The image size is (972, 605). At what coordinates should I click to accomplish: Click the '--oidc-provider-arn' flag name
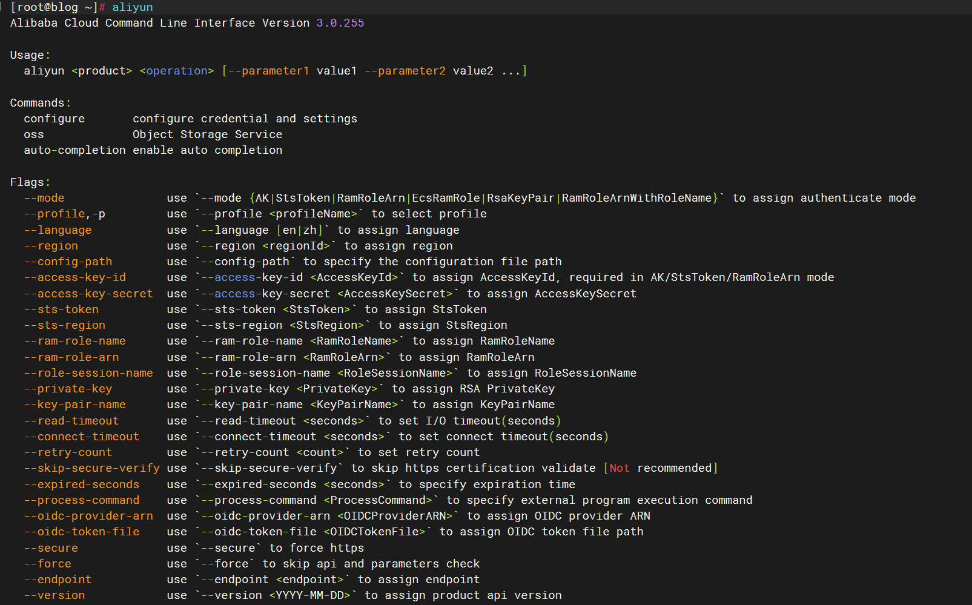pyautogui.click(x=88, y=516)
